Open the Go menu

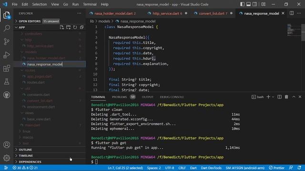[65, 4]
